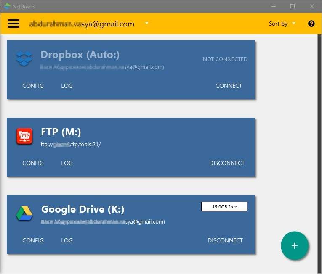Click the 15.0GB free storage bar
322x274 pixels.
(x=224, y=206)
